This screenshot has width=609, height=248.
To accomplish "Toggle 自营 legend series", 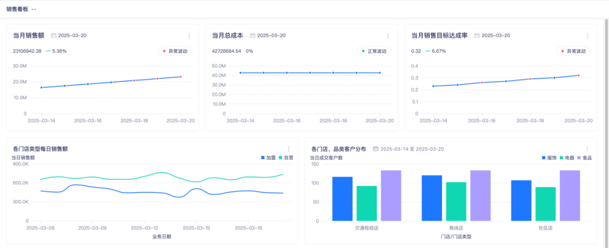I will tap(286, 158).
